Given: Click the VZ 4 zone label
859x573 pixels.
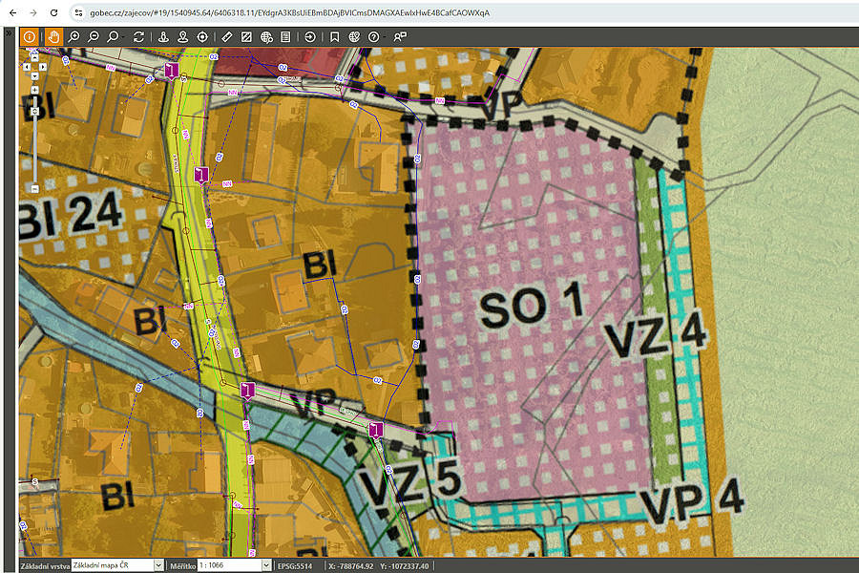Looking at the screenshot, I should click(x=655, y=335).
